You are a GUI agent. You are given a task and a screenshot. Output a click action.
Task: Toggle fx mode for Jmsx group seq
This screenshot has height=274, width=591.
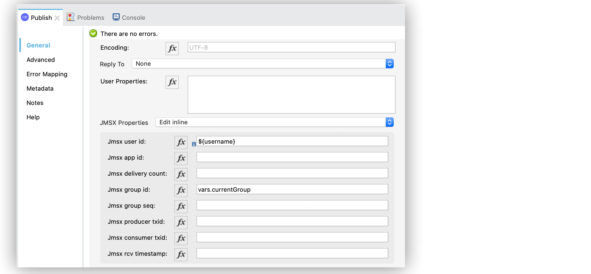point(181,206)
